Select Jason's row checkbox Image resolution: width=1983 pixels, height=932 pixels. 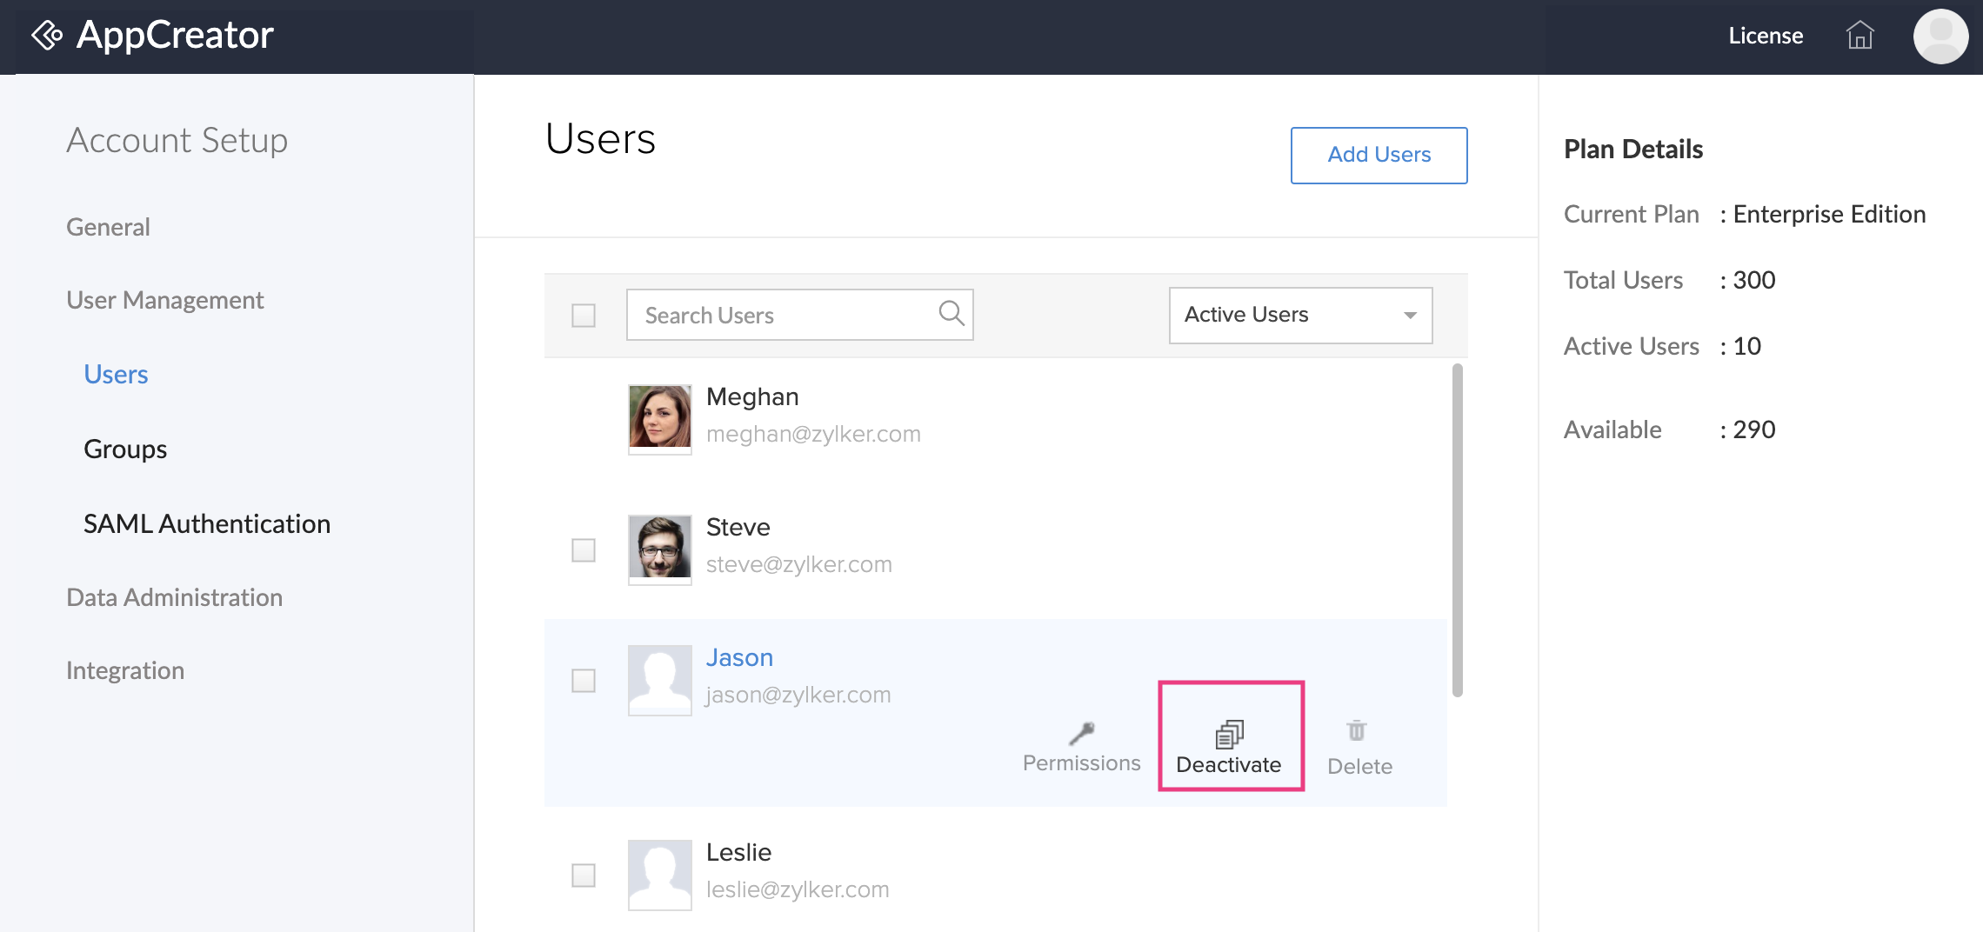(584, 681)
